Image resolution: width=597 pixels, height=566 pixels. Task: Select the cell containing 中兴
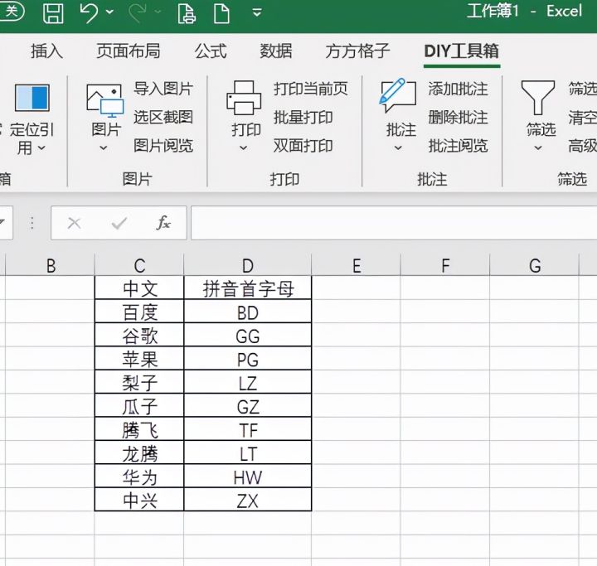[139, 500]
